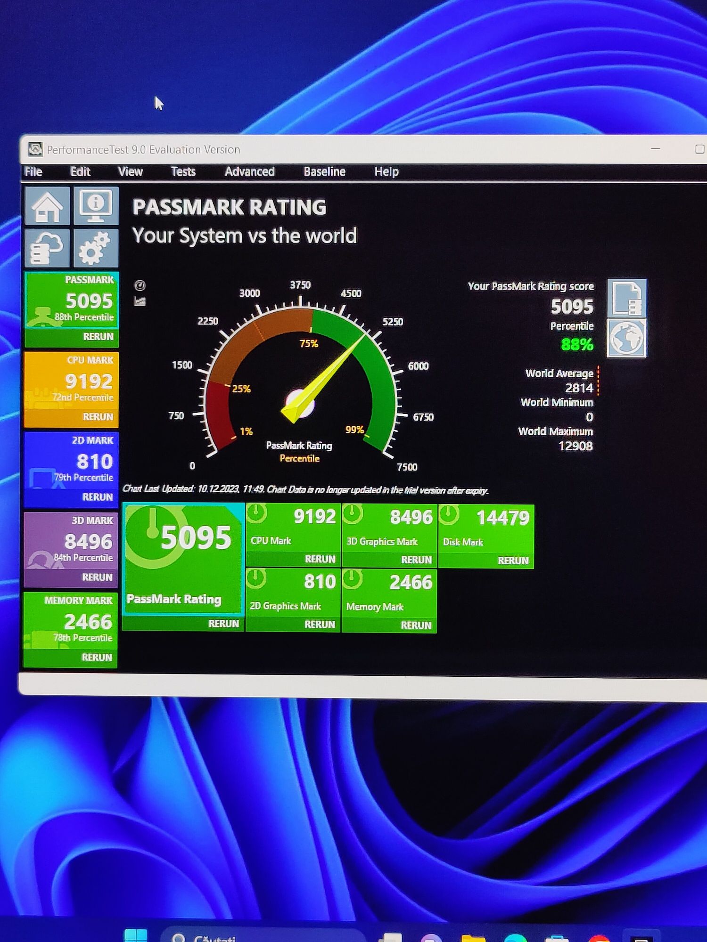Viewport: 707px width, 942px height.
Task: Click RERUN under Memory Mark 2466 tile
Action: click(416, 625)
